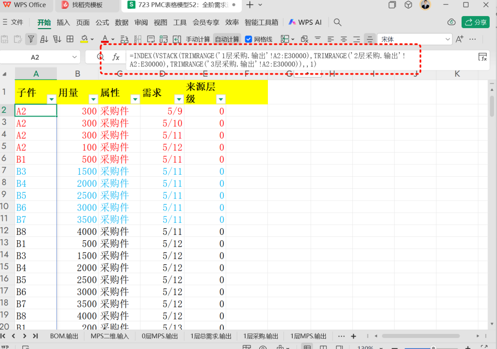Go to the next sheet arrow
497x349 pixels.
point(24,336)
